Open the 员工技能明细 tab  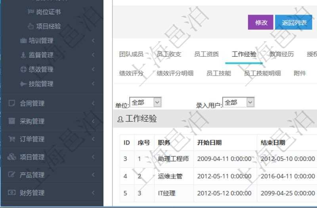click(262, 73)
